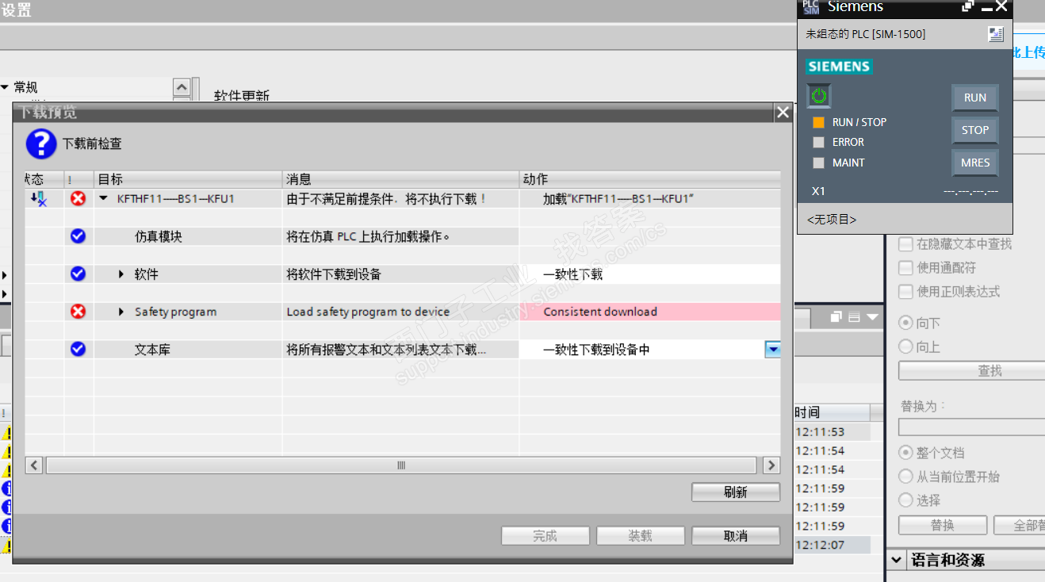Viewport: 1045px width, 582px height.
Task: Click blue check icon for 文本库 row
Action: point(78,349)
